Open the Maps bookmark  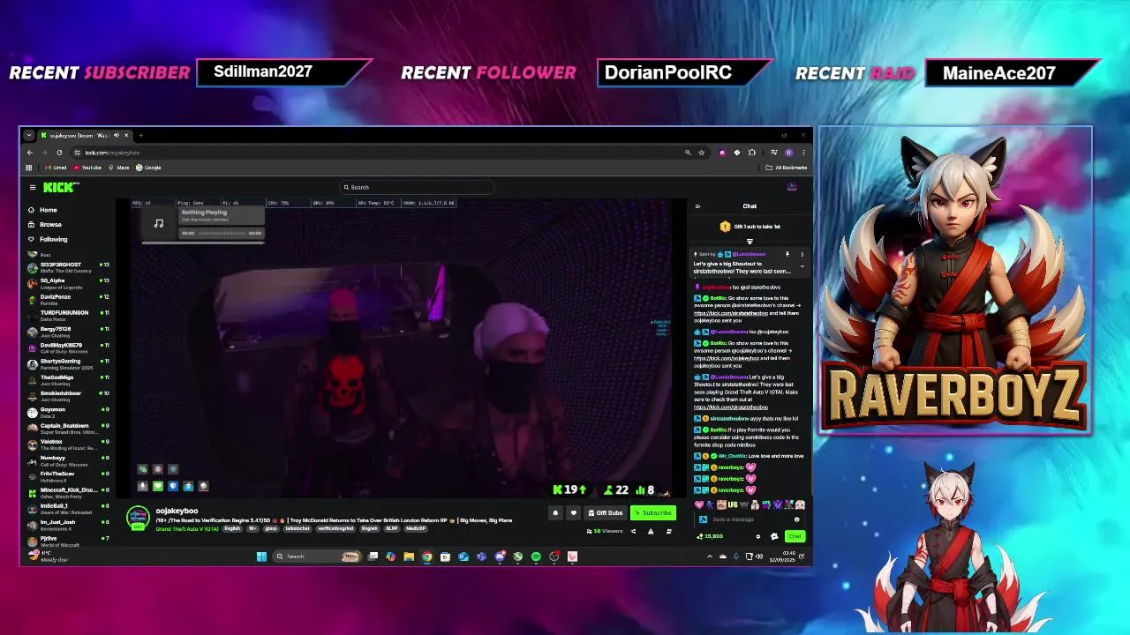click(x=119, y=168)
